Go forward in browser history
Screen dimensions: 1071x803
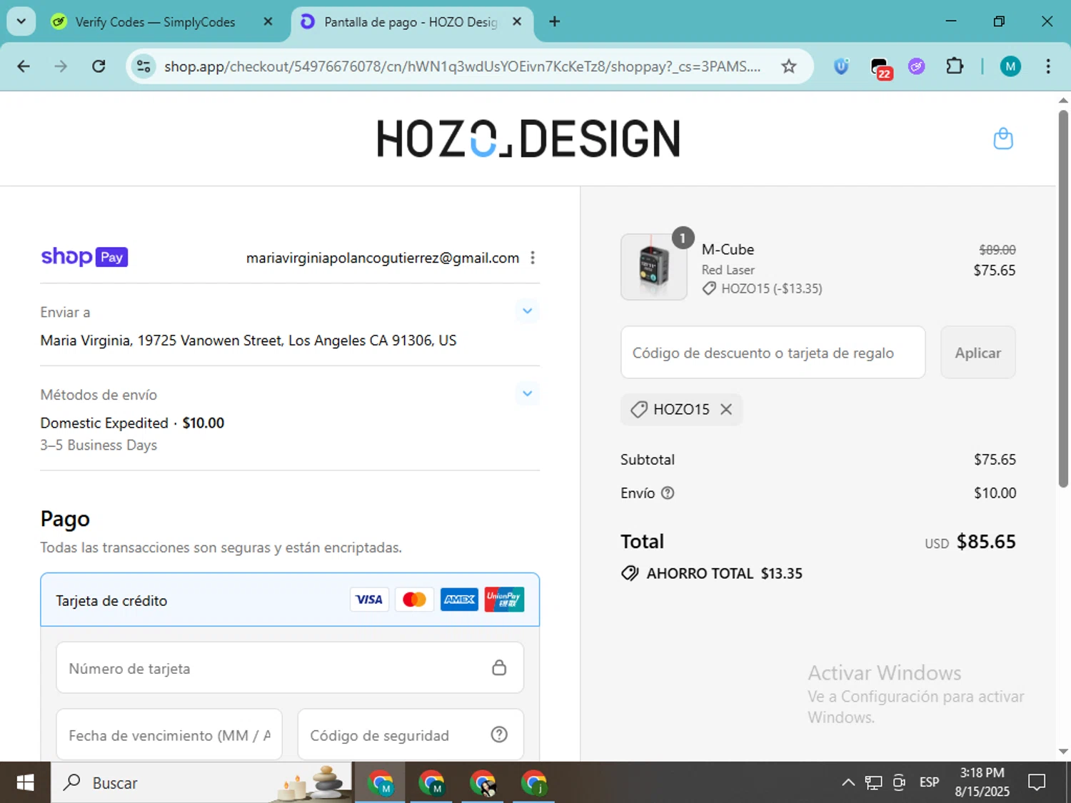(61, 66)
